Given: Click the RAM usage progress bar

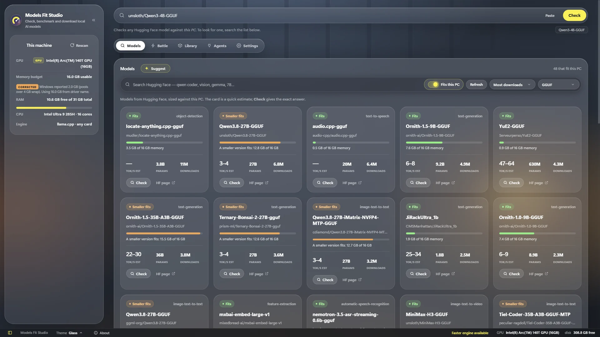Looking at the screenshot, I should point(54,108).
